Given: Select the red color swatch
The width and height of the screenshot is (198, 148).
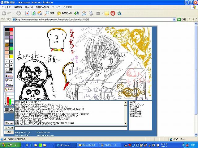Looking at the screenshot, I should (11, 30).
